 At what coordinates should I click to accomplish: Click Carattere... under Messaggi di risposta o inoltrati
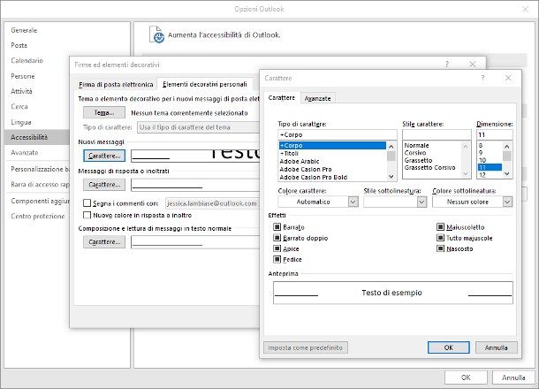click(x=104, y=185)
